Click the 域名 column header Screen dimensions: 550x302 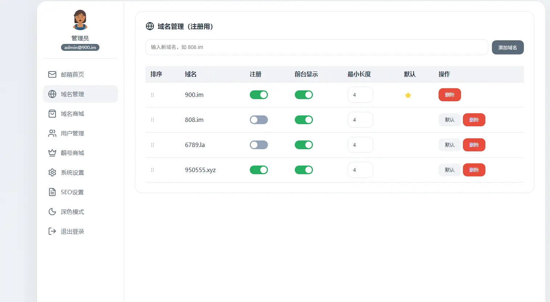[191, 74]
